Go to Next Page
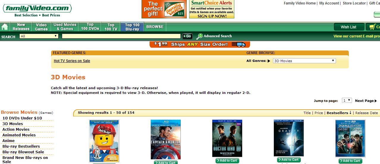The image size is (380, 164). (366, 101)
